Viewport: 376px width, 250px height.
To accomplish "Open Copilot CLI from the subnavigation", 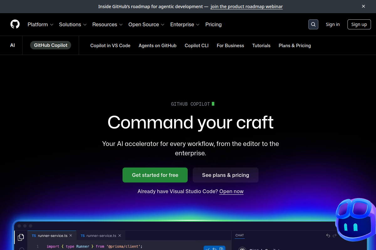I will (196, 45).
